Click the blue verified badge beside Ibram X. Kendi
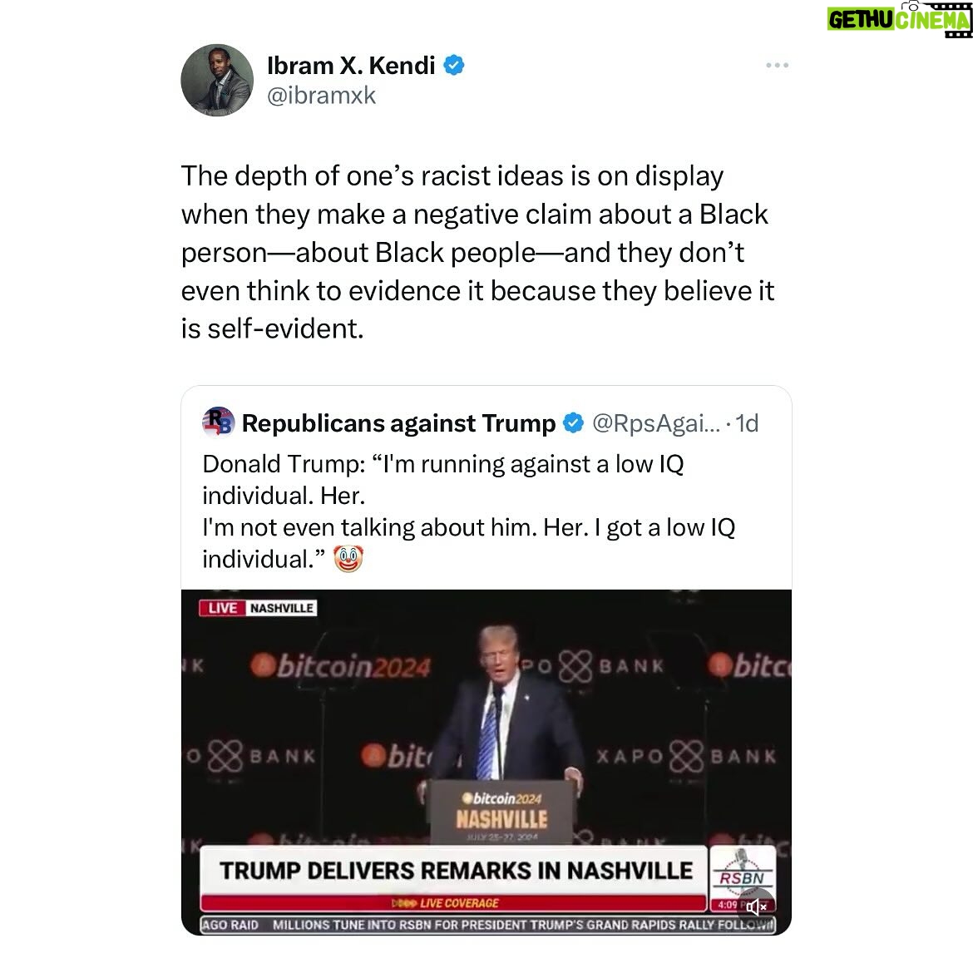The height and width of the screenshot is (973, 973). click(x=453, y=65)
